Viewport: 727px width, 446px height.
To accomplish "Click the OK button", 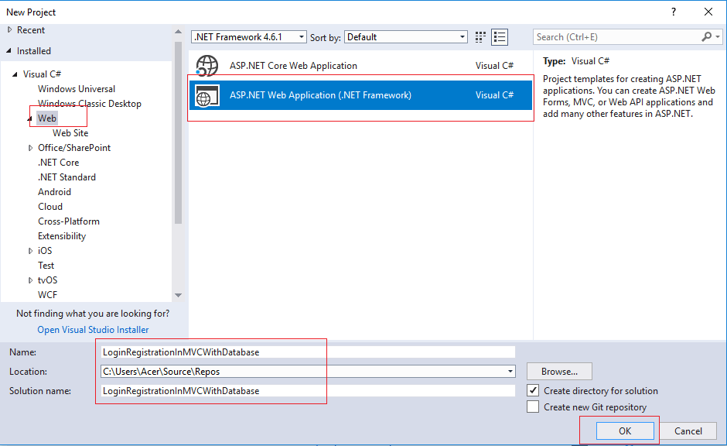I will [625, 431].
